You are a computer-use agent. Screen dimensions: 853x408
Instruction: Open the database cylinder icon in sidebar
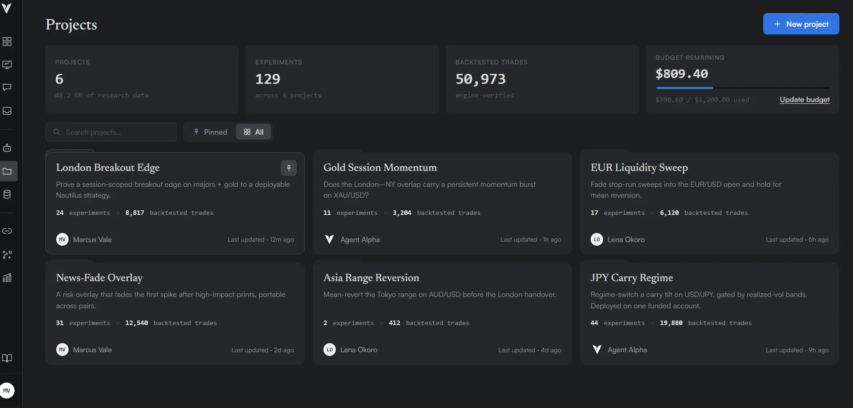point(7,194)
